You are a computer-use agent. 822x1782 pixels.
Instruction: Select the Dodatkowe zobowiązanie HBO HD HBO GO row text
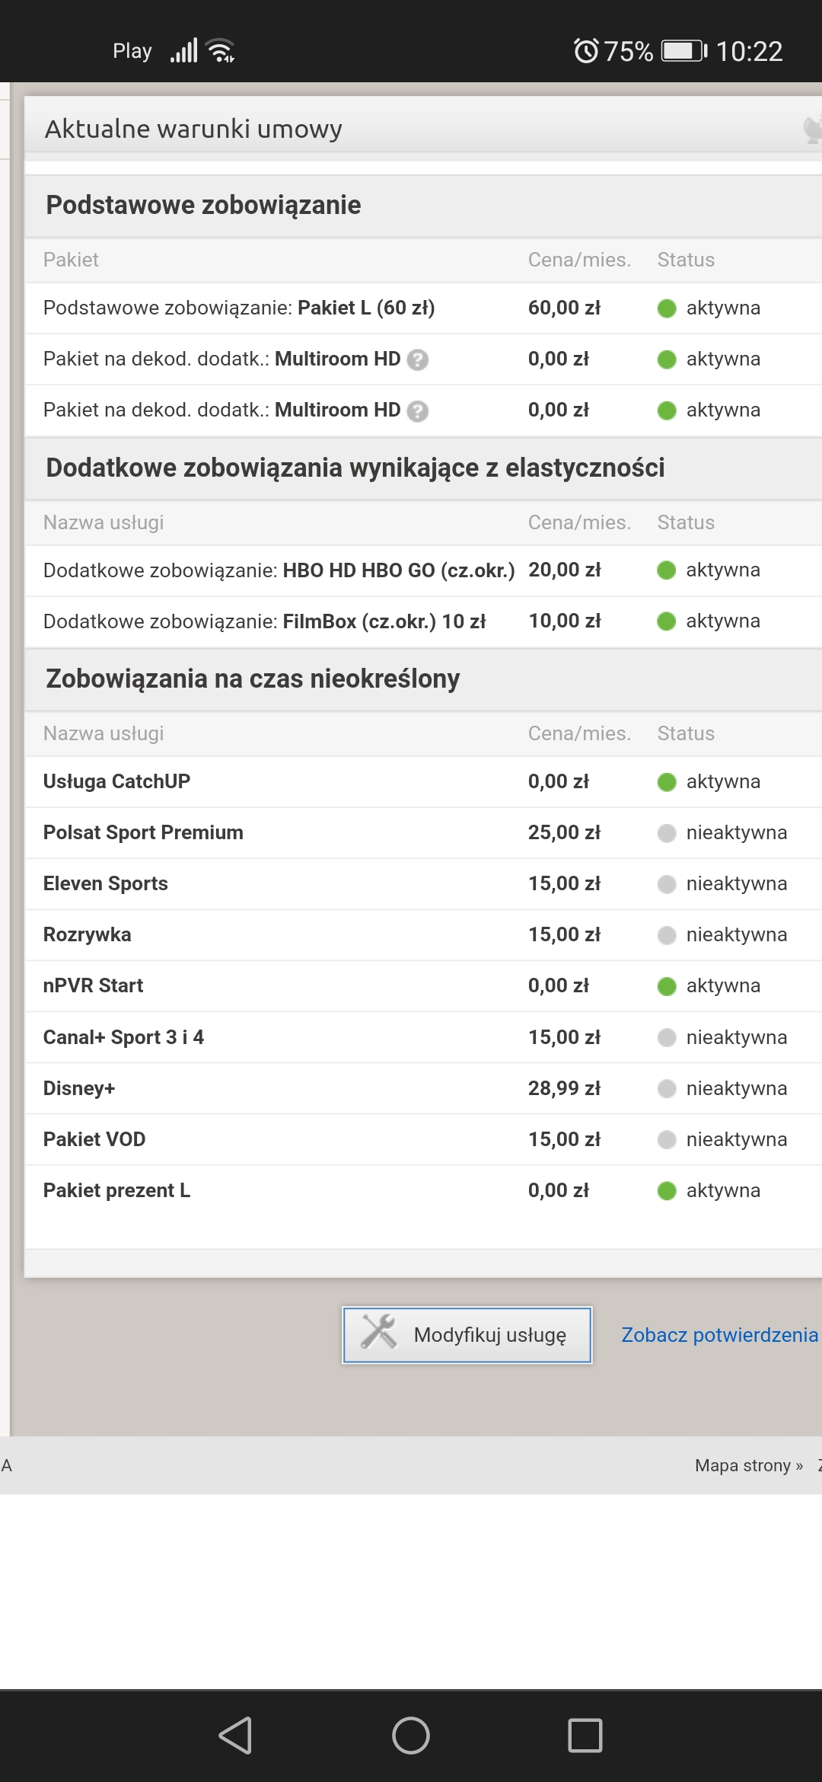pyautogui.click(x=279, y=570)
